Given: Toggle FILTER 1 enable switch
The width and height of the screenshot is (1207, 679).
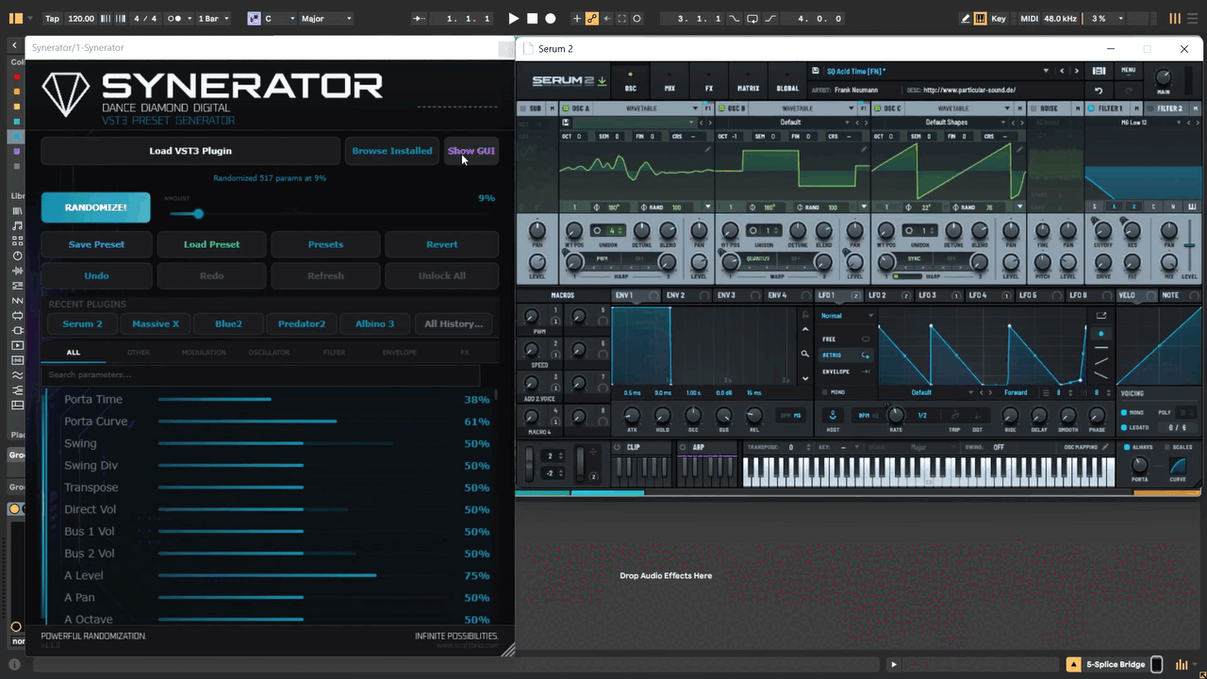Looking at the screenshot, I should (1092, 108).
